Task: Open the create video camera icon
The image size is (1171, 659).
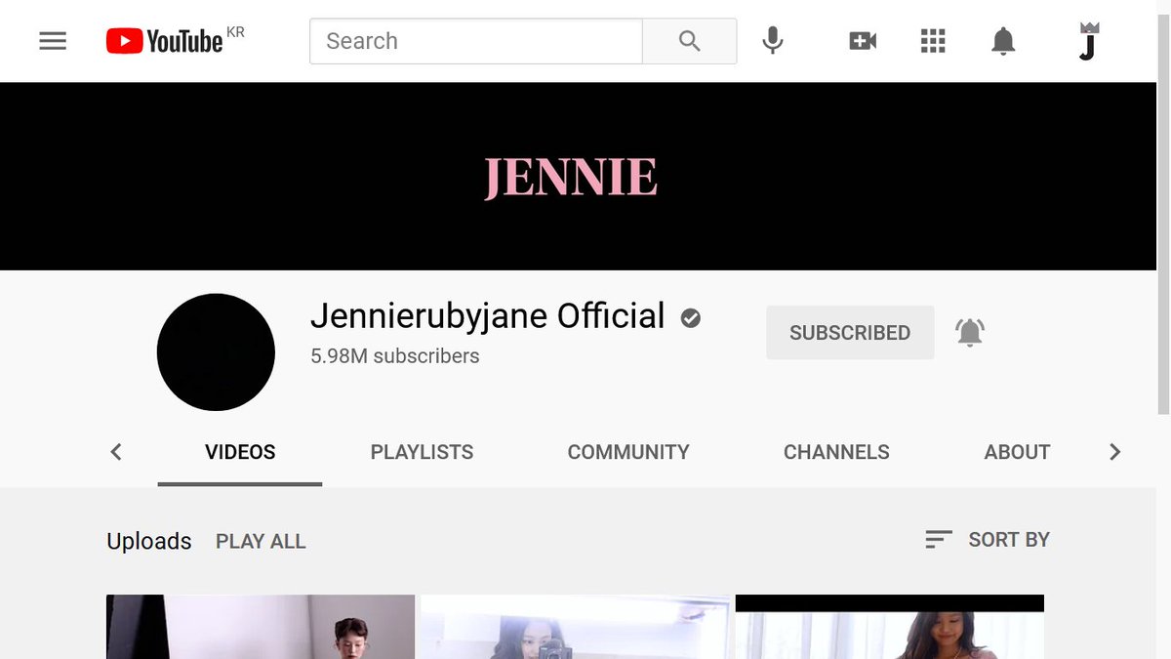Action: [863, 41]
